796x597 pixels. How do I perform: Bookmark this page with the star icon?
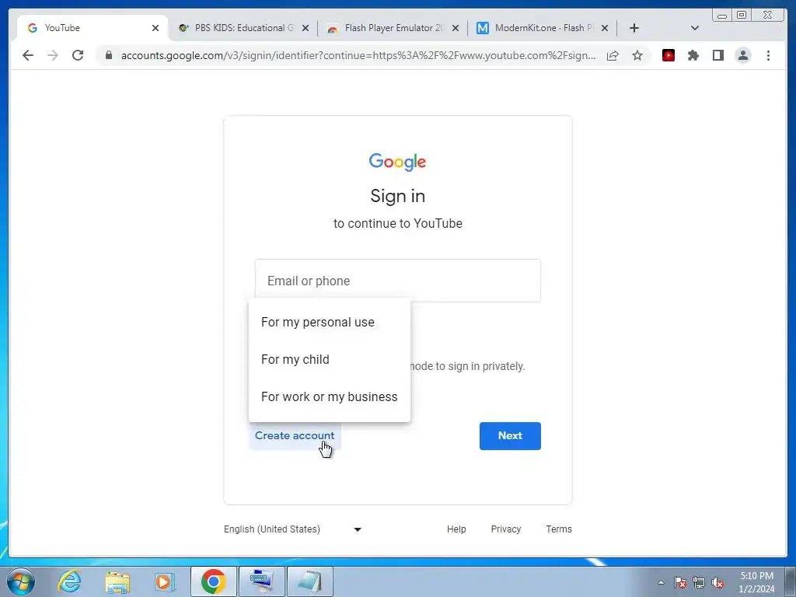637,55
